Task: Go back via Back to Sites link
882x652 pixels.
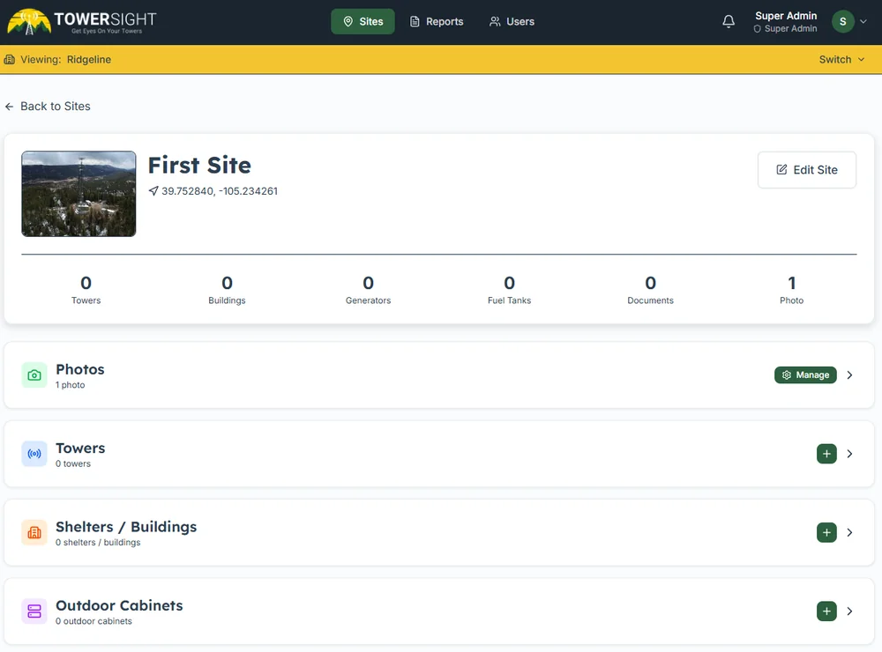Action: pos(48,107)
